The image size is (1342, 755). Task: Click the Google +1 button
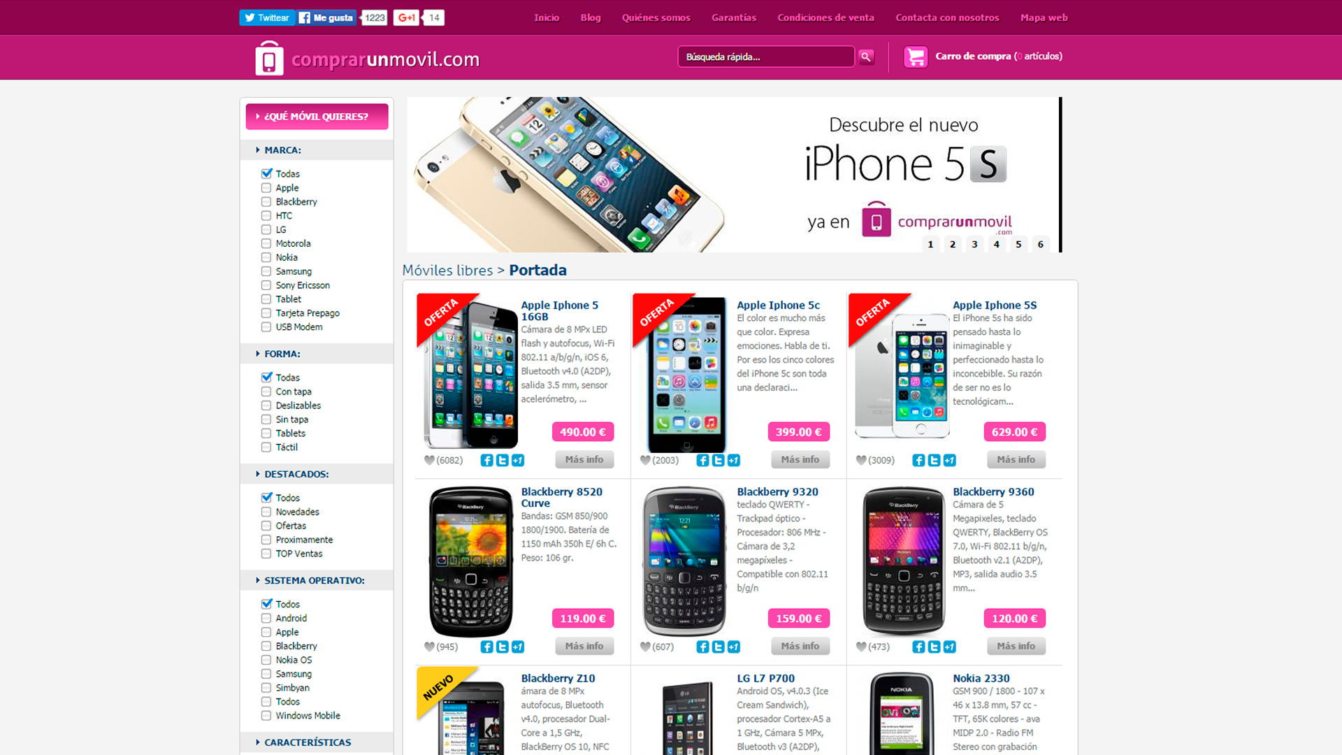click(406, 17)
